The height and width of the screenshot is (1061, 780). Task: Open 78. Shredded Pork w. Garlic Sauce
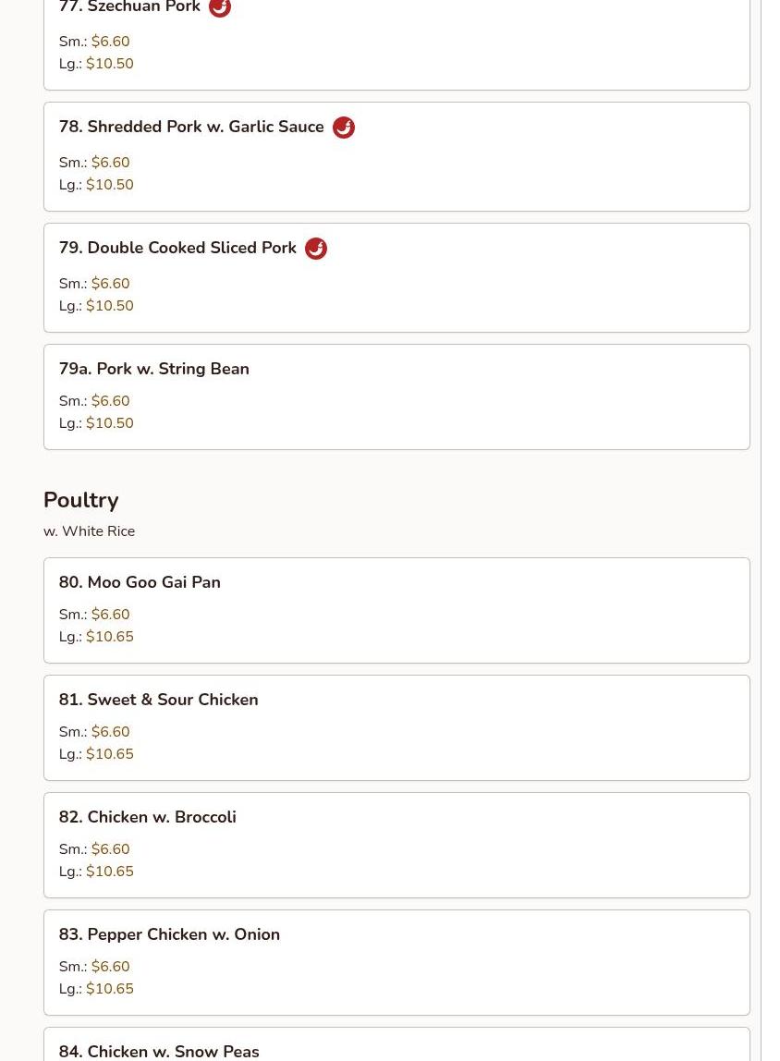(x=396, y=156)
